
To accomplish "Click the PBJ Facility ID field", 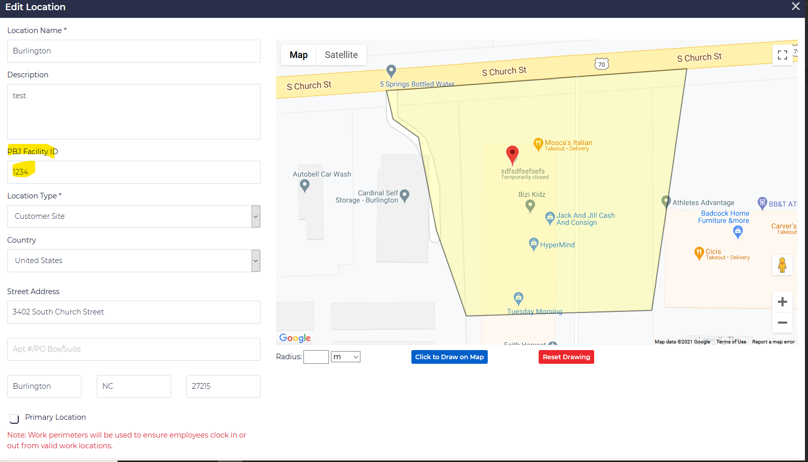I will (133, 172).
